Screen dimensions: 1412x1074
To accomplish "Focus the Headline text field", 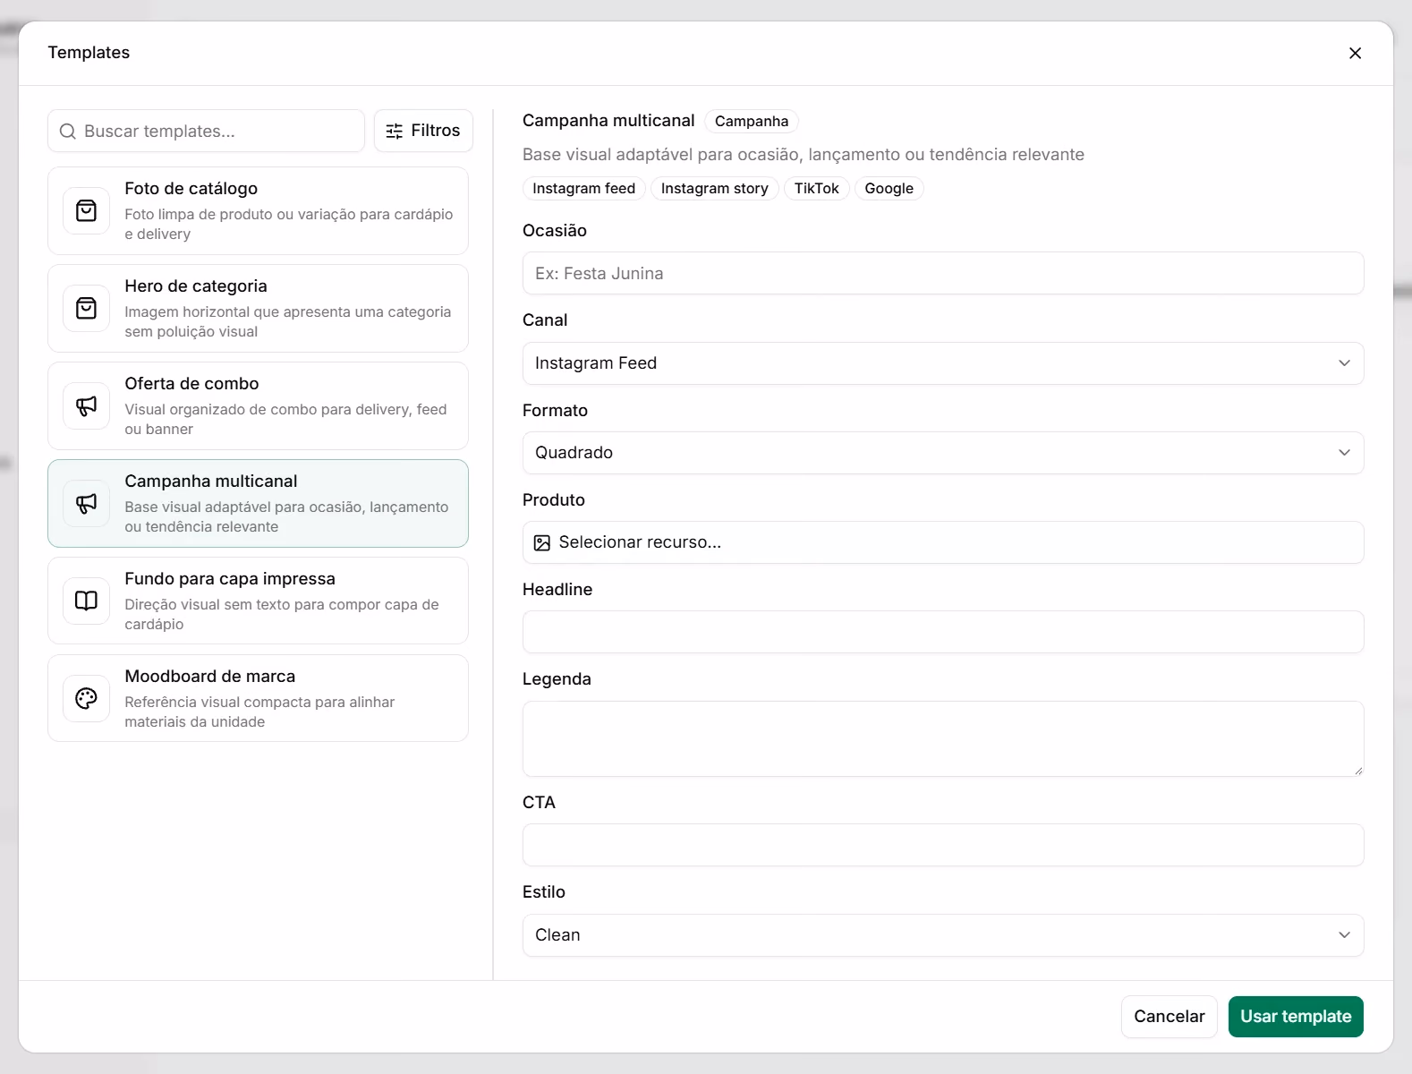I will [943, 632].
